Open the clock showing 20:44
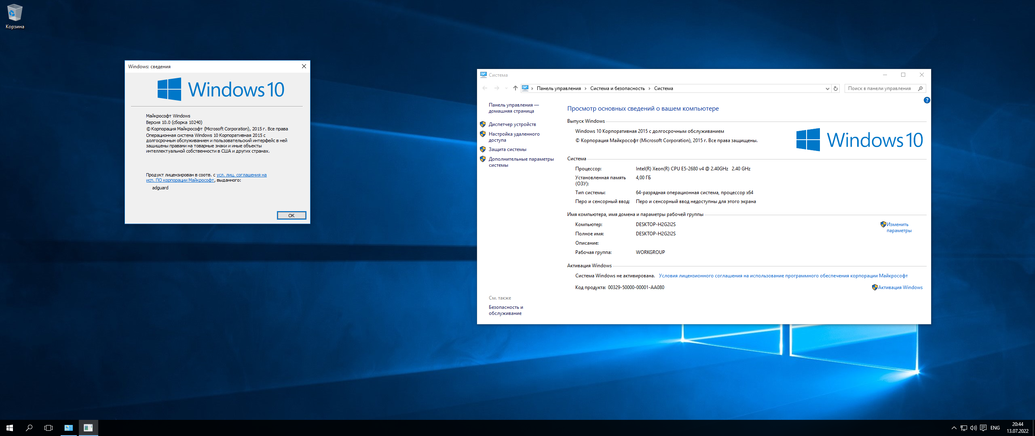 [x=1018, y=428]
